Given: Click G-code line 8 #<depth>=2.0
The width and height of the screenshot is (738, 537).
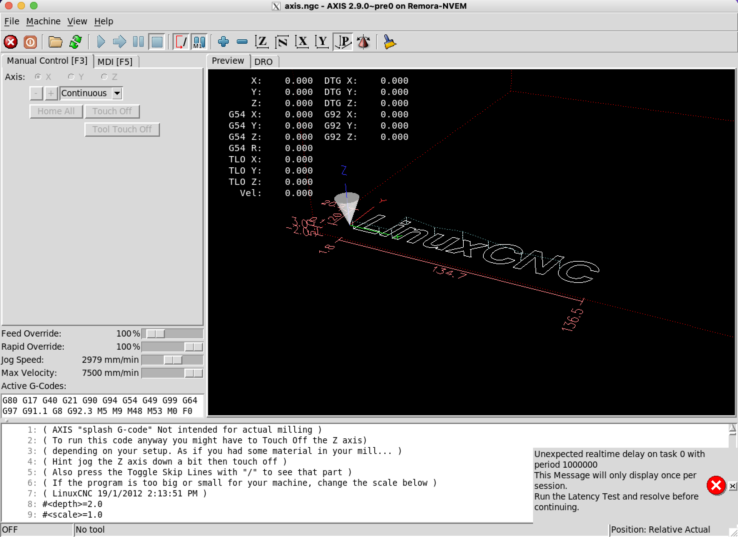Looking at the screenshot, I should (x=72, y=504).
